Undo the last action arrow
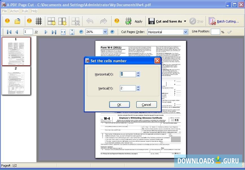The width and height of the screenshot is (245, 170). 90,21
